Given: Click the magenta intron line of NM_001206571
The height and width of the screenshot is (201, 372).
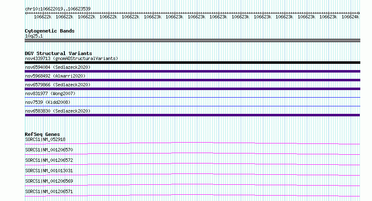Looking at the screenshot, I should (x=192, y=195).
